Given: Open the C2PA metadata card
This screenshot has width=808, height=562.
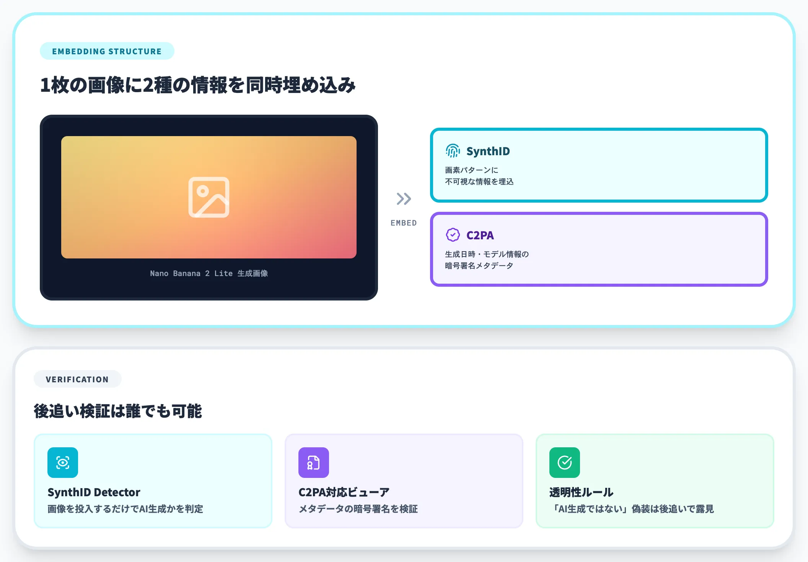Looking at the screenshot, I should pos(599,249).
